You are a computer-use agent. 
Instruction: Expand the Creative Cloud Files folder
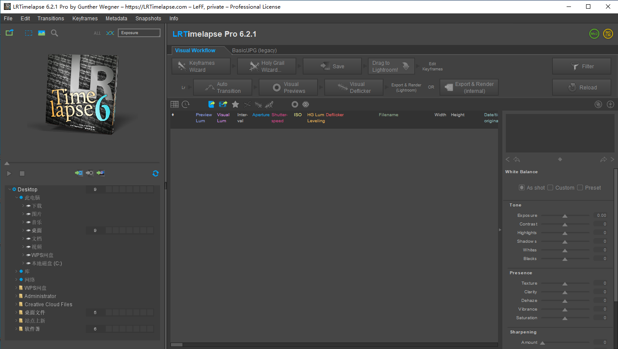point(16,304)
